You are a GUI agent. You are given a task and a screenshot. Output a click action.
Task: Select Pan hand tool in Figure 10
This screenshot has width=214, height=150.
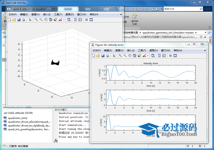click(x=130, y=56)
